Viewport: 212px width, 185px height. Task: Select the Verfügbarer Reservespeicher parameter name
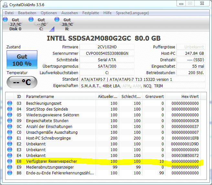point(51,161)
